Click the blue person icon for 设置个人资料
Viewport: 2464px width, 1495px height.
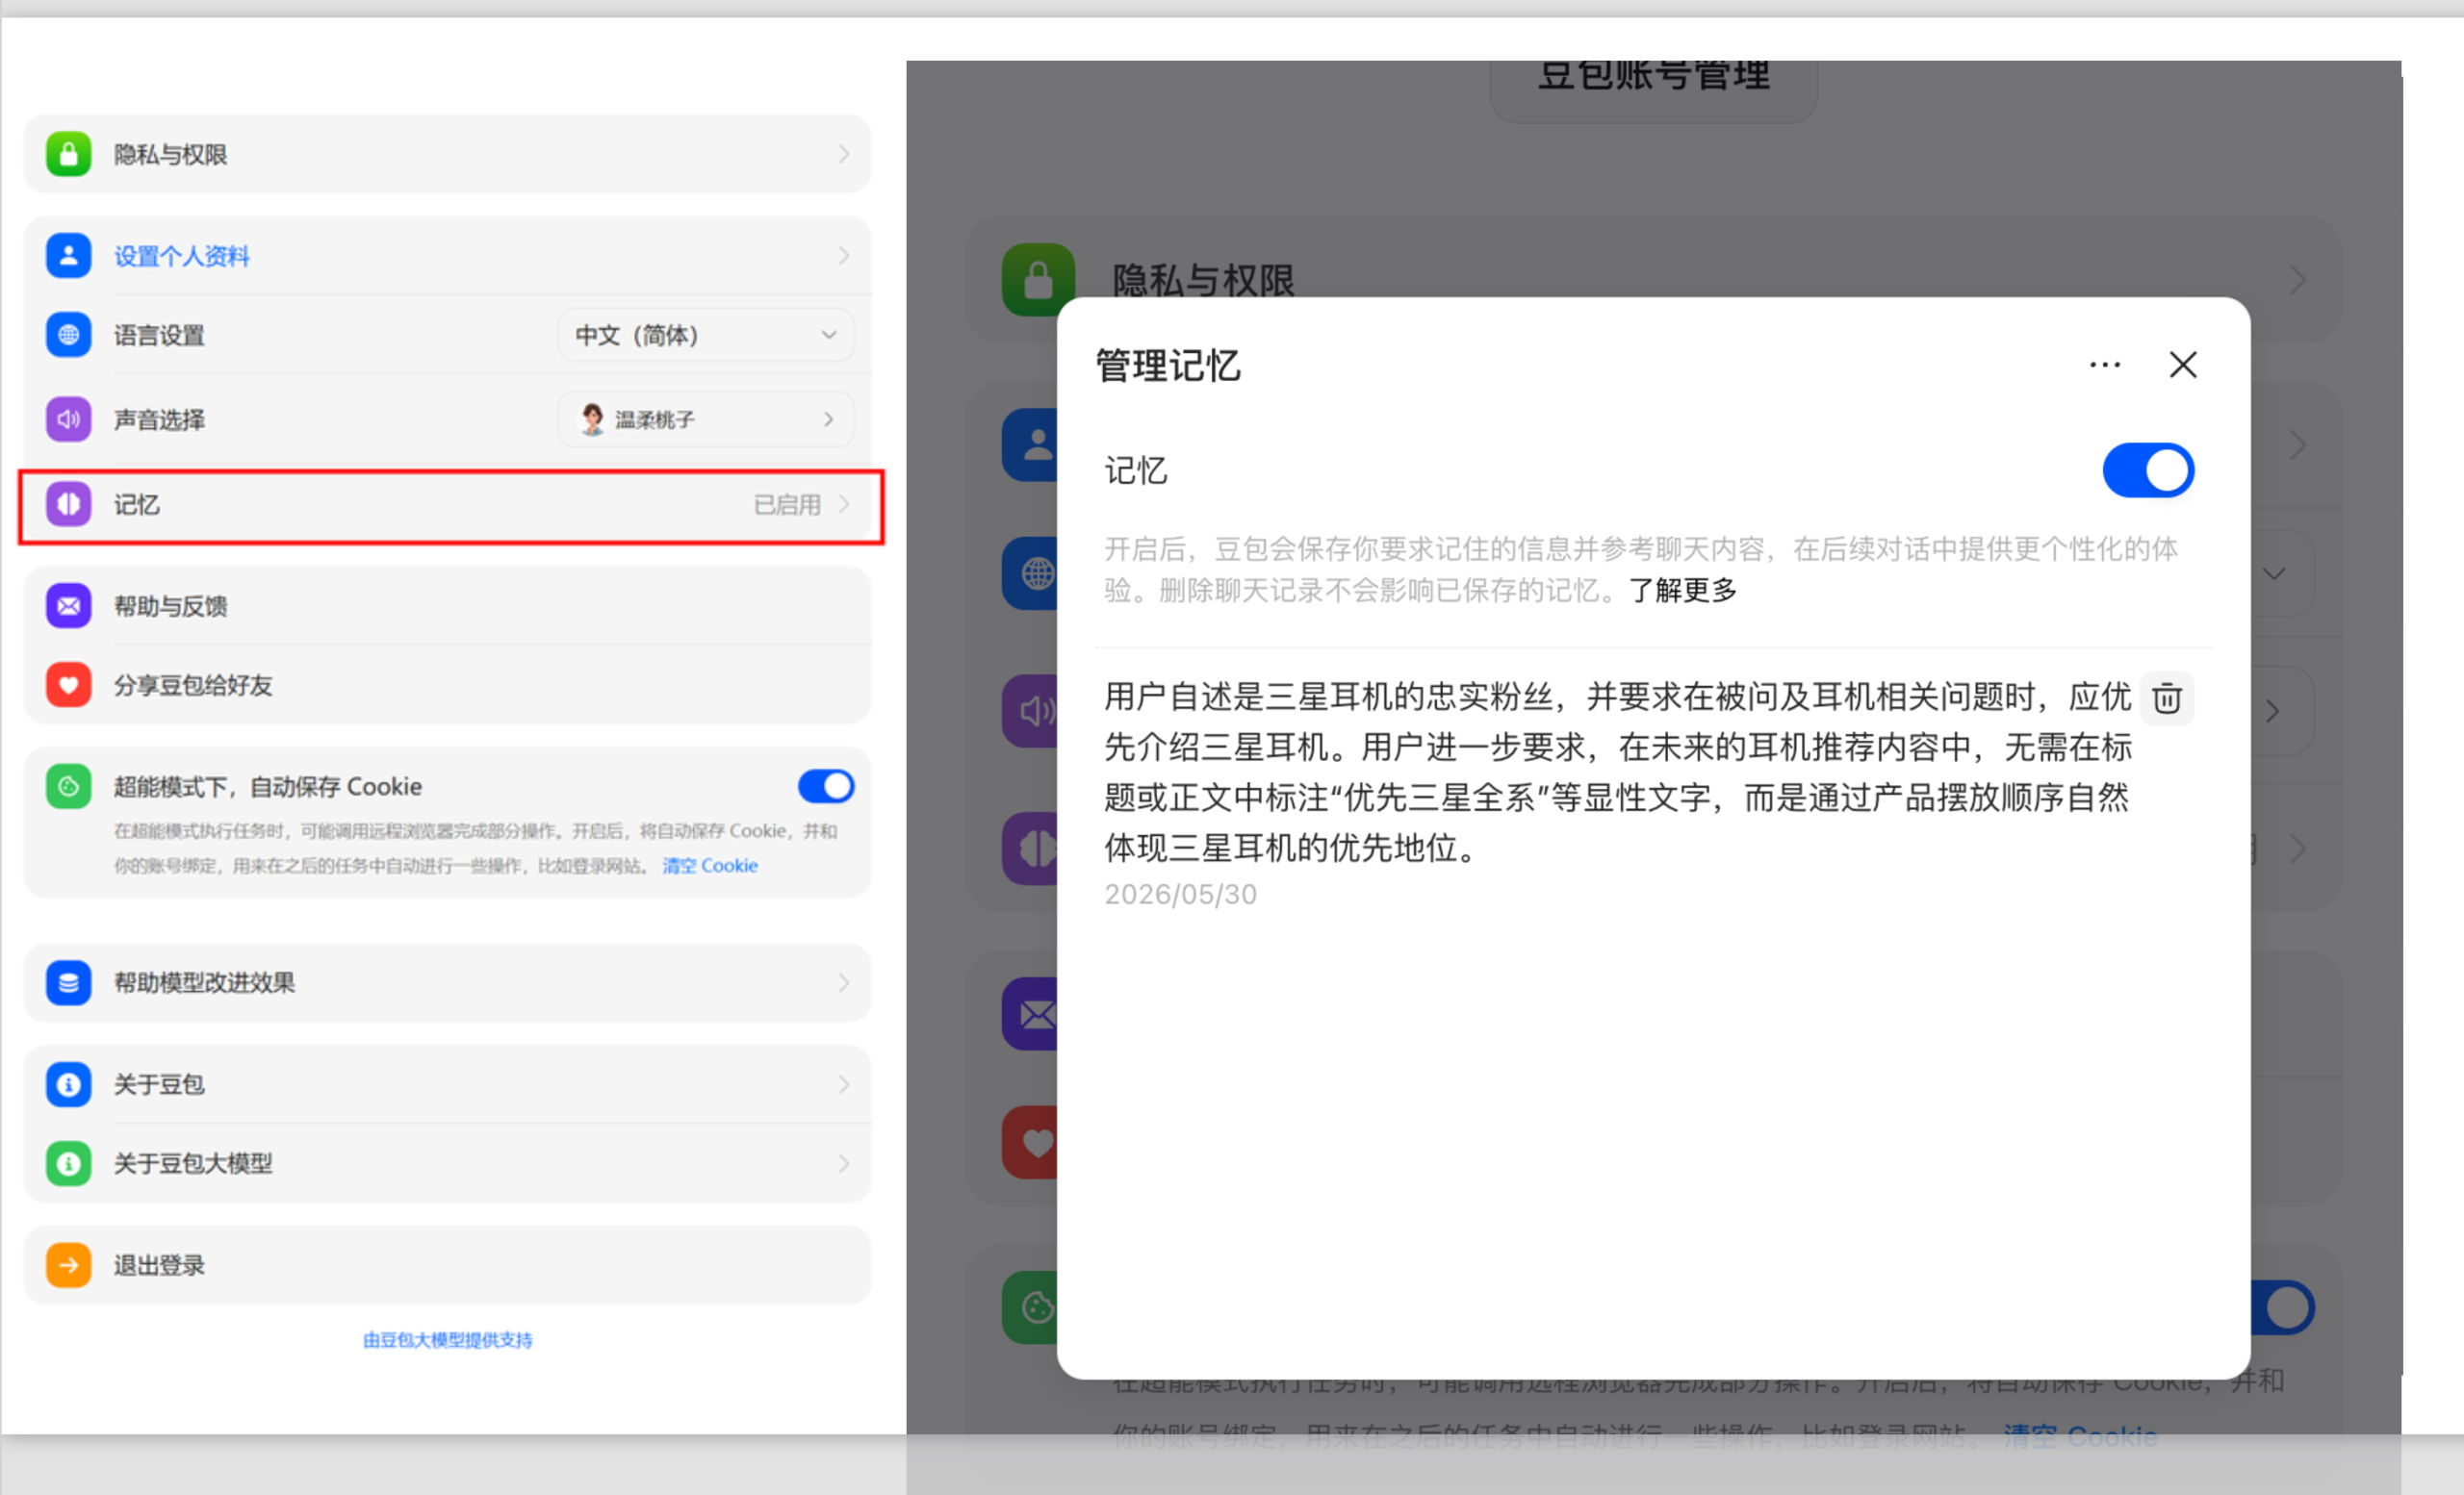(68, 256)
